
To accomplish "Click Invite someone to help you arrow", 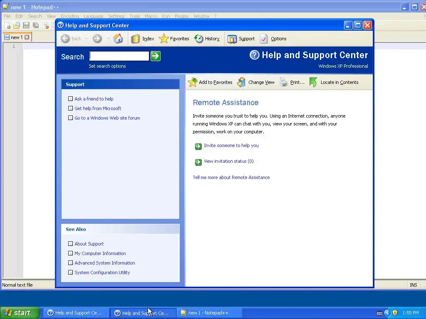I will (x=198, y=146).
